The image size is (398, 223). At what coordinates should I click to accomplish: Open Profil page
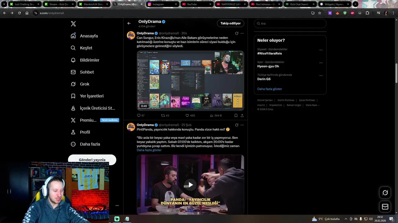[81, 132]
